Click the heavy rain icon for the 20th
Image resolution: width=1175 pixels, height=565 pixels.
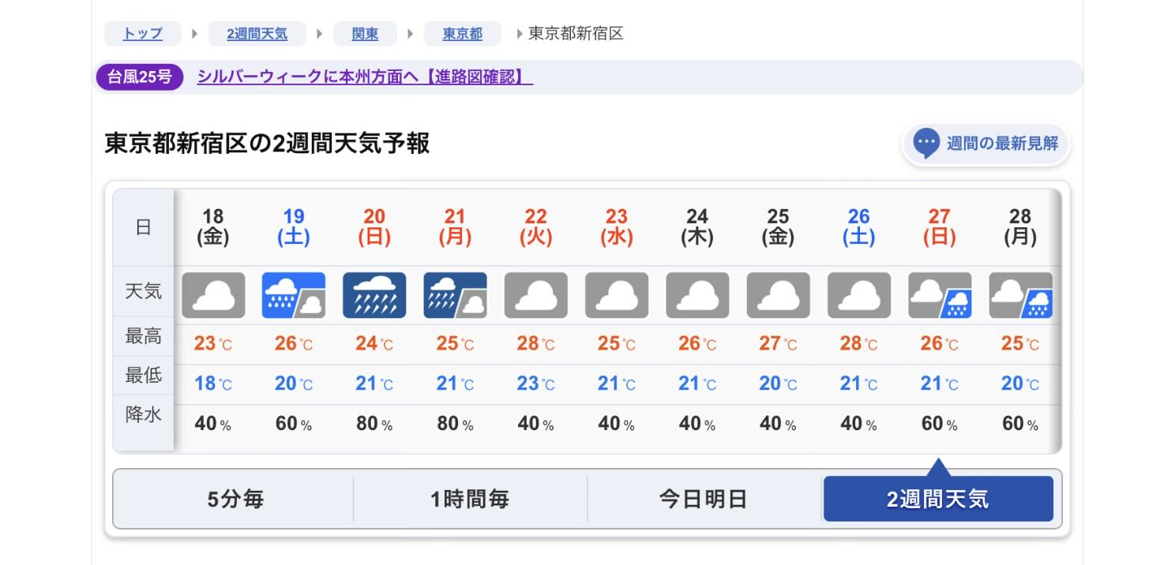point(374,295)
